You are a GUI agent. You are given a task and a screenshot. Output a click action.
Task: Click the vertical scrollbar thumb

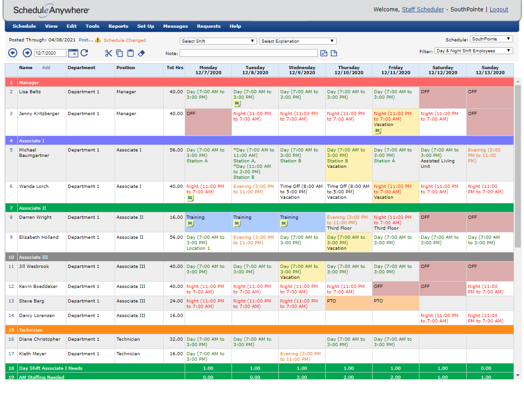[x=518, y=166]
